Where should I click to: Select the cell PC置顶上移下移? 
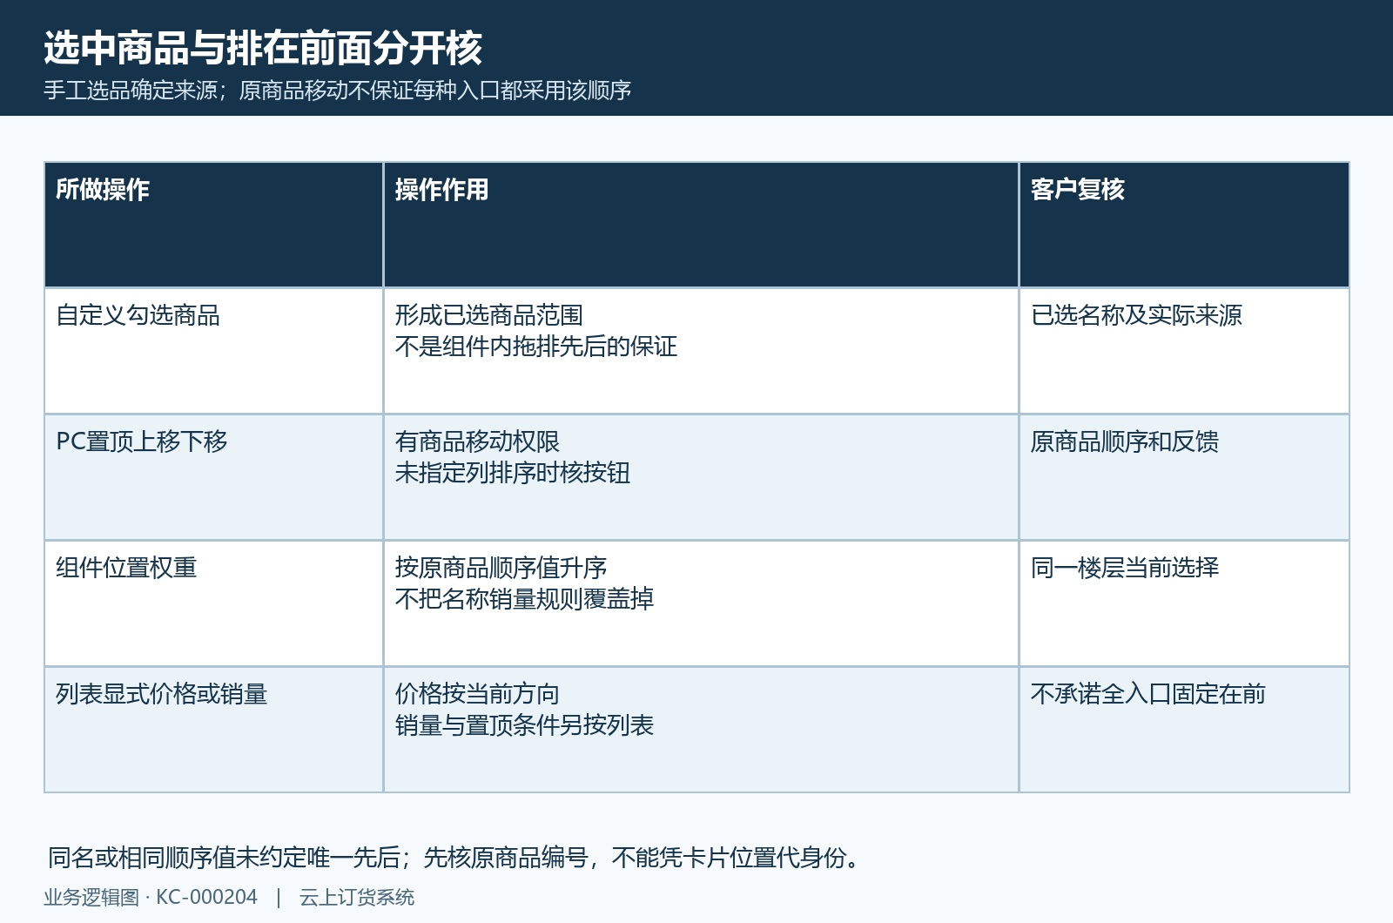click(x=213, y=477)
